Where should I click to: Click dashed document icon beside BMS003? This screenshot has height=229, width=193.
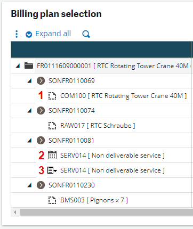pyautogui.click(x=52, y=200)
